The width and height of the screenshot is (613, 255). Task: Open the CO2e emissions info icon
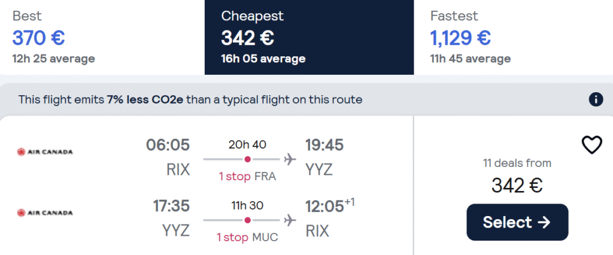point(596,100)
